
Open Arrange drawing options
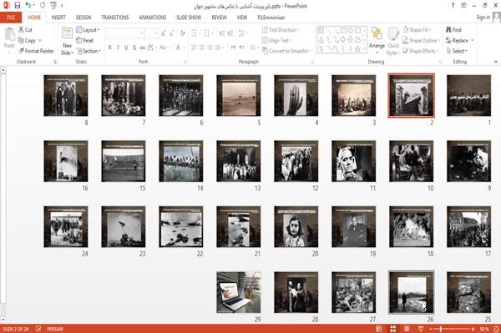(x=377, y=41)
